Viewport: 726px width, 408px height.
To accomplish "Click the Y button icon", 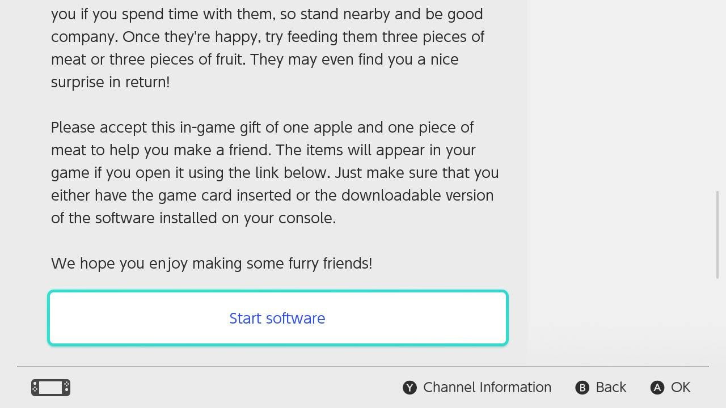I will click(x=410, y=388).
